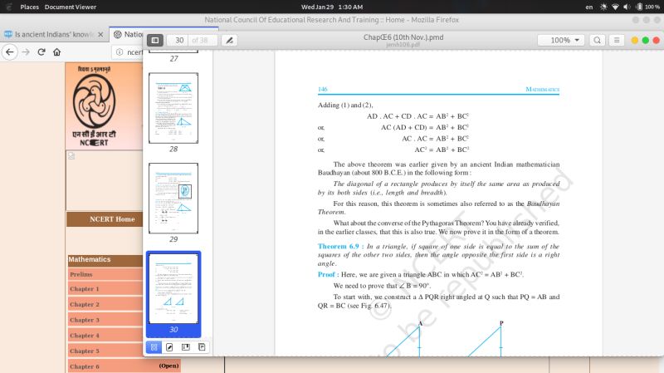Click the page number 146 in the header

[x=322, y=89]
